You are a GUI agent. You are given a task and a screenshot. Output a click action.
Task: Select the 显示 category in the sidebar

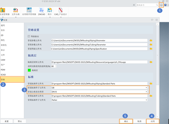pos(12,50)
